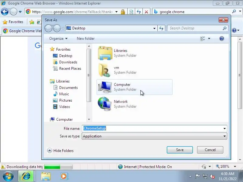
Task: Click the IE search magnifier icon
Action: (x=234, y=12)
